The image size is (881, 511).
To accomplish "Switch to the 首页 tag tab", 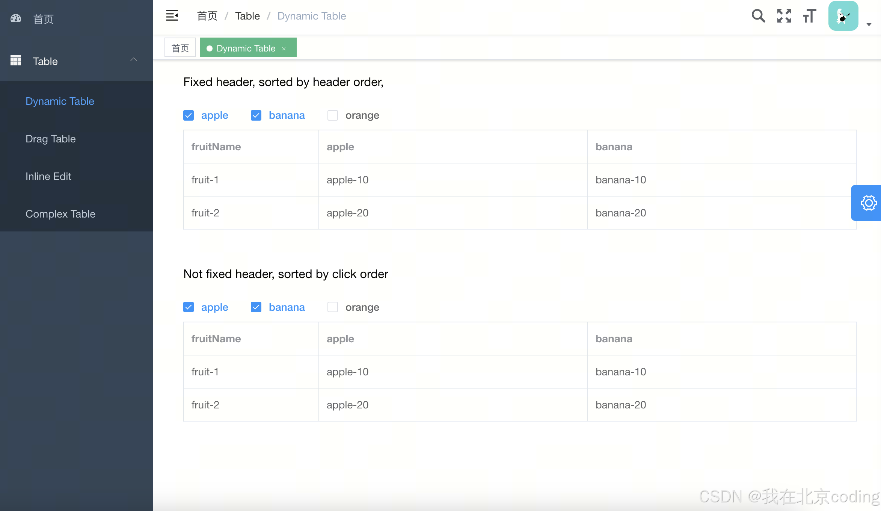I will tap(180, 48).
